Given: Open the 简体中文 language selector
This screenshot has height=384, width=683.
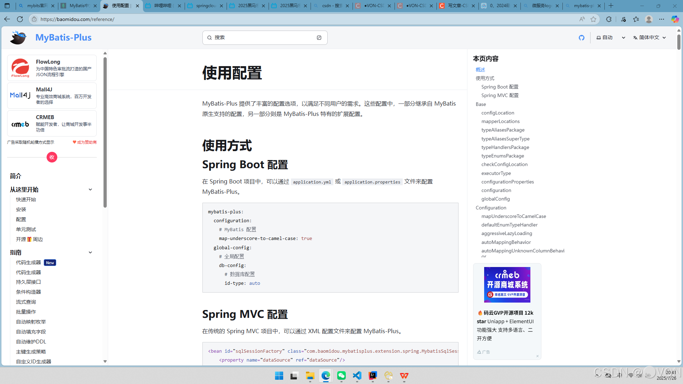Looking at the screenshot, I should (x=650, y=38).
